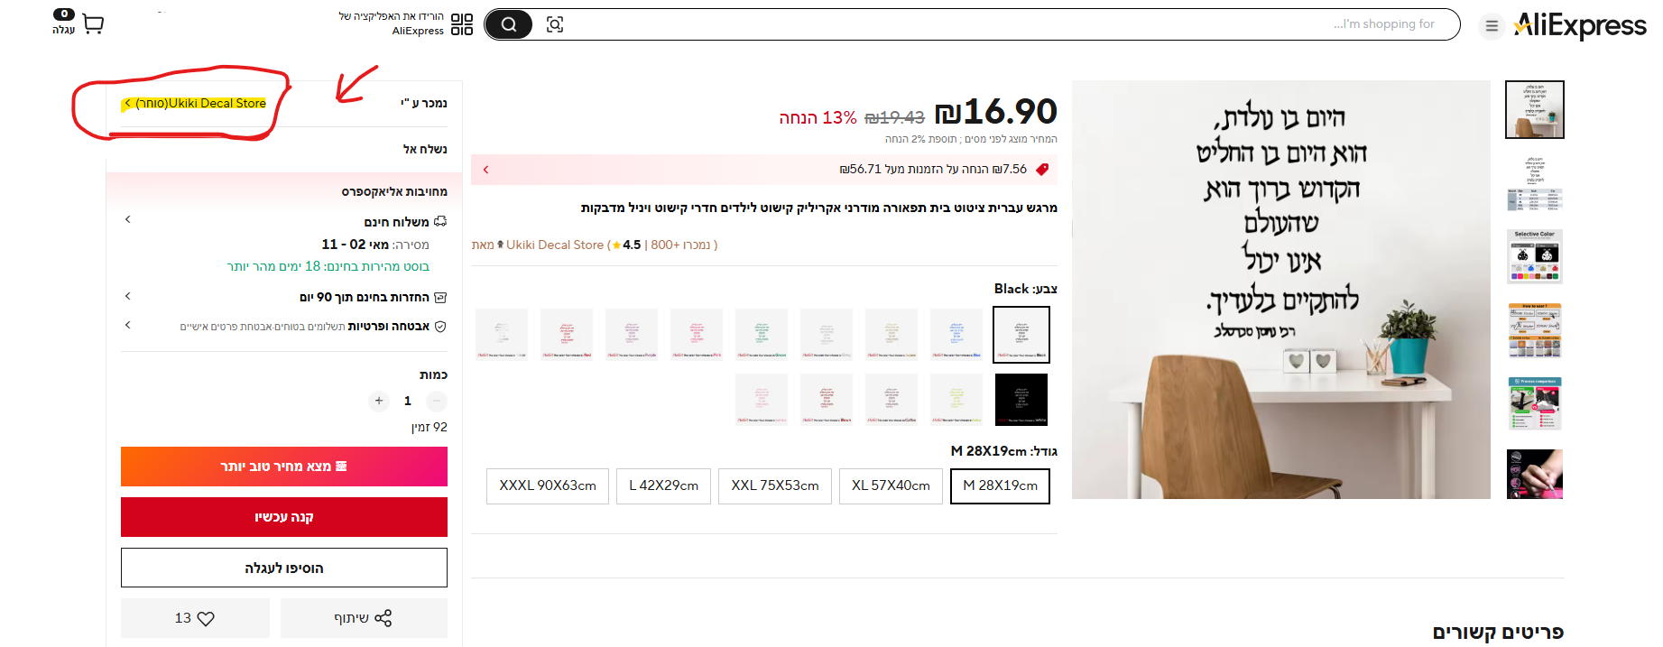Viewport: 1663px width, 647px height.
Task: Select the white-on-black color swatch
Action: point(1021,399)
